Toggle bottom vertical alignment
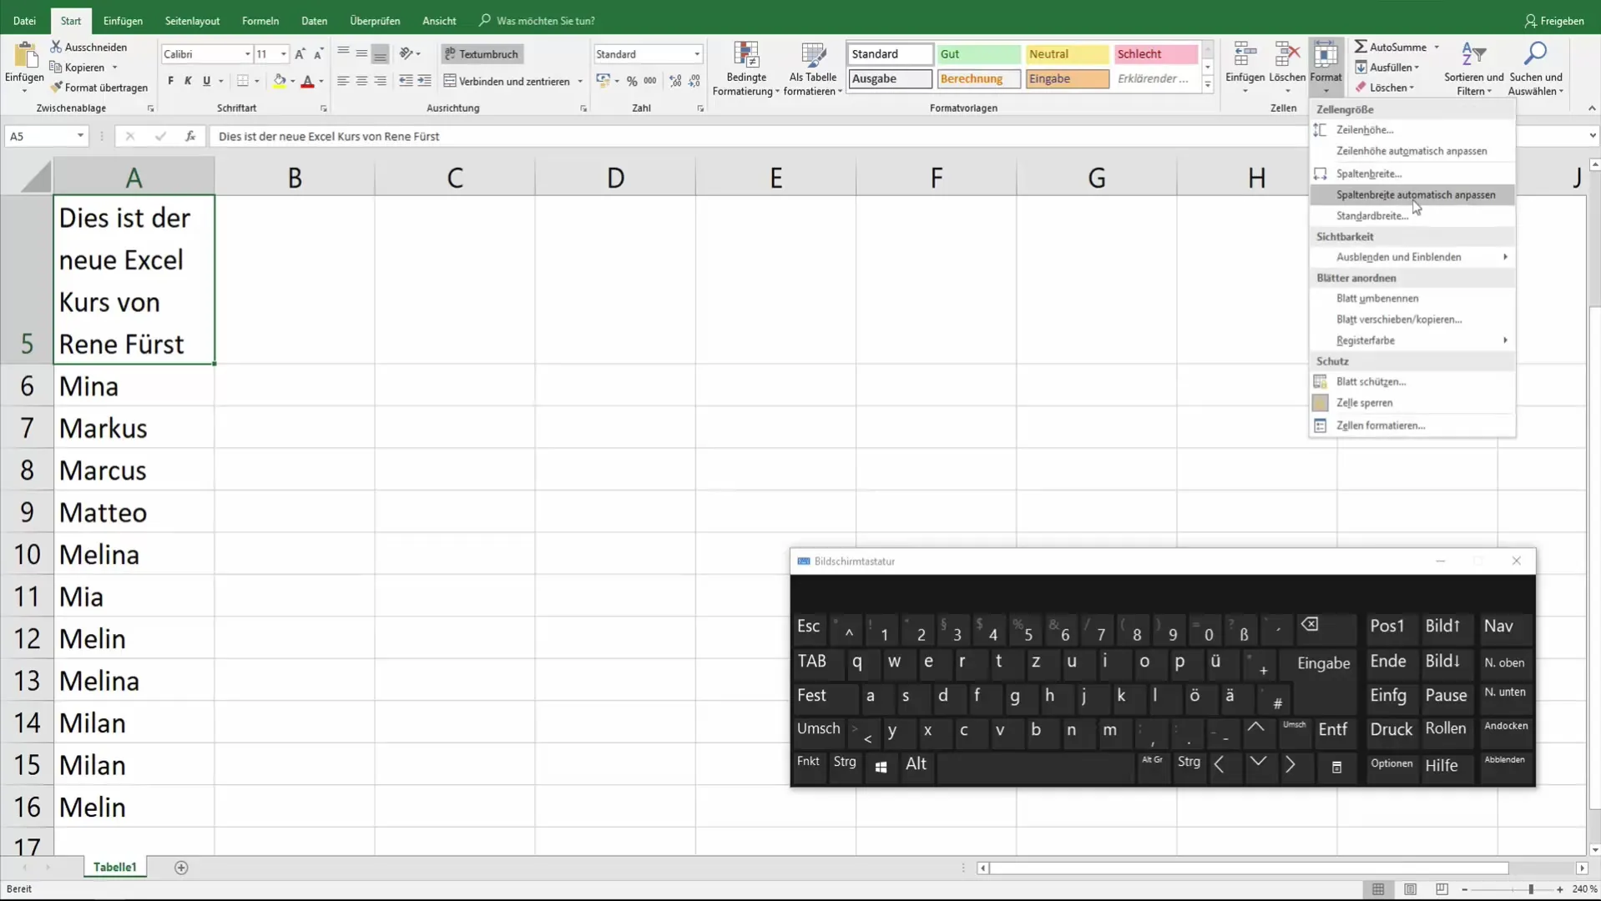 380,53
